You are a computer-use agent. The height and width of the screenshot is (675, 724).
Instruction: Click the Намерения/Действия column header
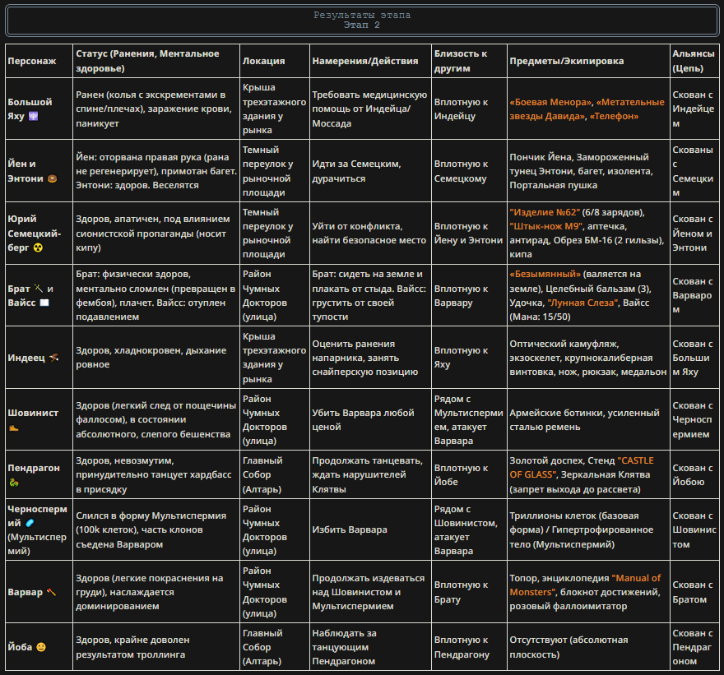click(370, 61)
